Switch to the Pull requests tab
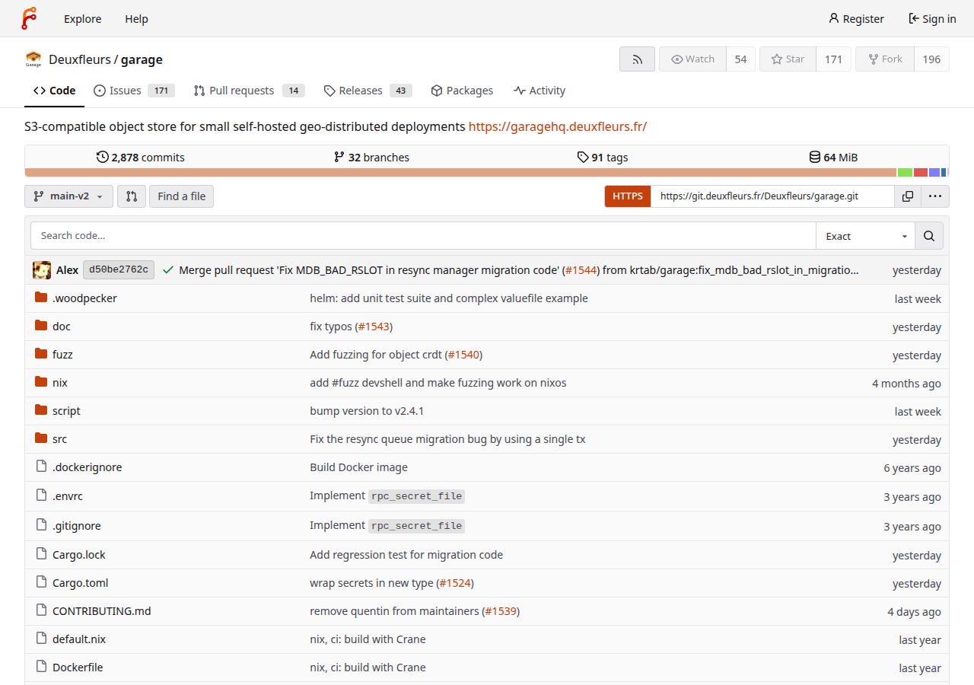 [249, 91]
